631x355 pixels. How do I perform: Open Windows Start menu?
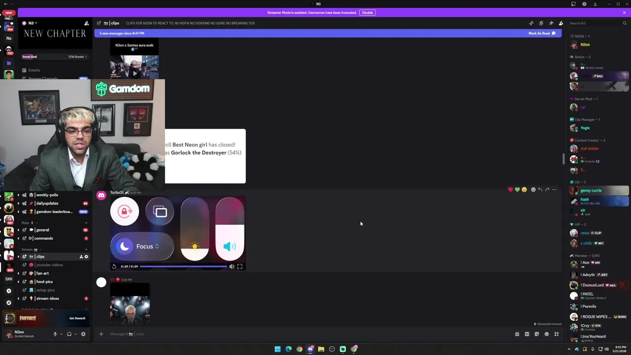click(278, 349)
